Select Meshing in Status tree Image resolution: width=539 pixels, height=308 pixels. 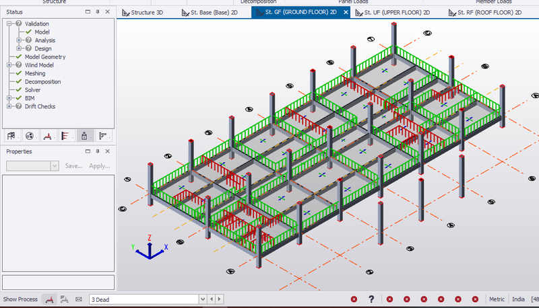tap(35, 73)
